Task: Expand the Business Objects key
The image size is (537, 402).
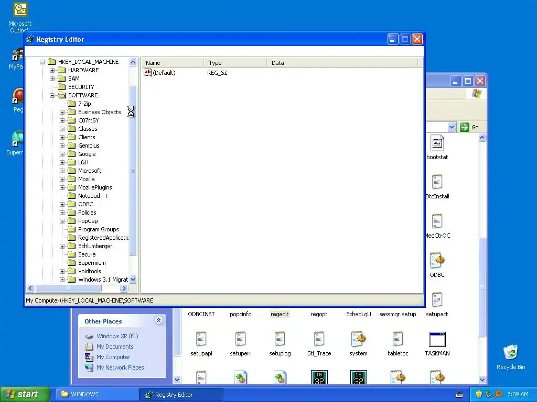Action: tap(62, 112)
